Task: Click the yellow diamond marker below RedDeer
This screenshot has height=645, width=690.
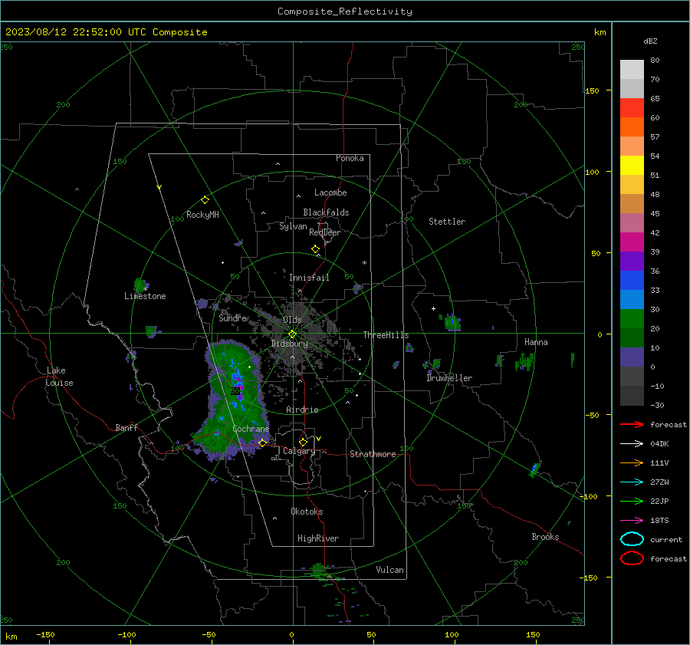Action: 316,249
